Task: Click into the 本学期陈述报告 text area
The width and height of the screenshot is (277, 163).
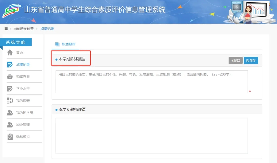Action: tap(151, 82)
